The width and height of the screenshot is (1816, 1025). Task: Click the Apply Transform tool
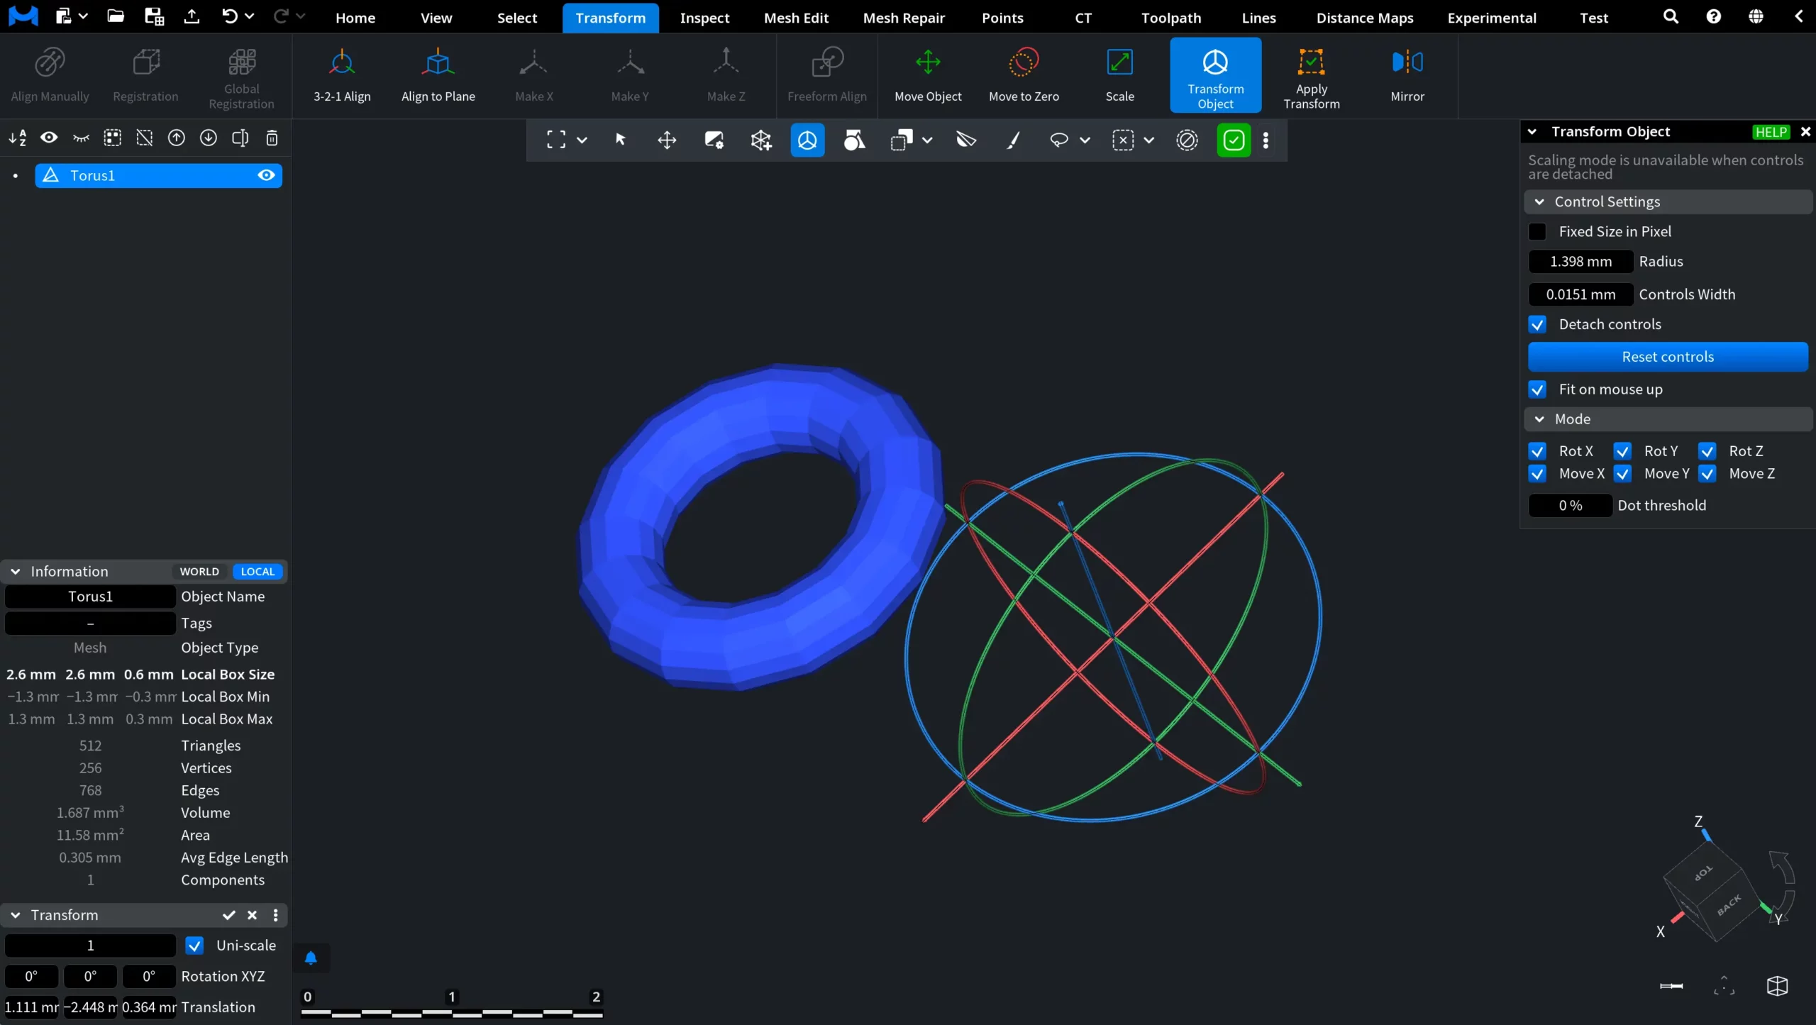click(1311, 75)
